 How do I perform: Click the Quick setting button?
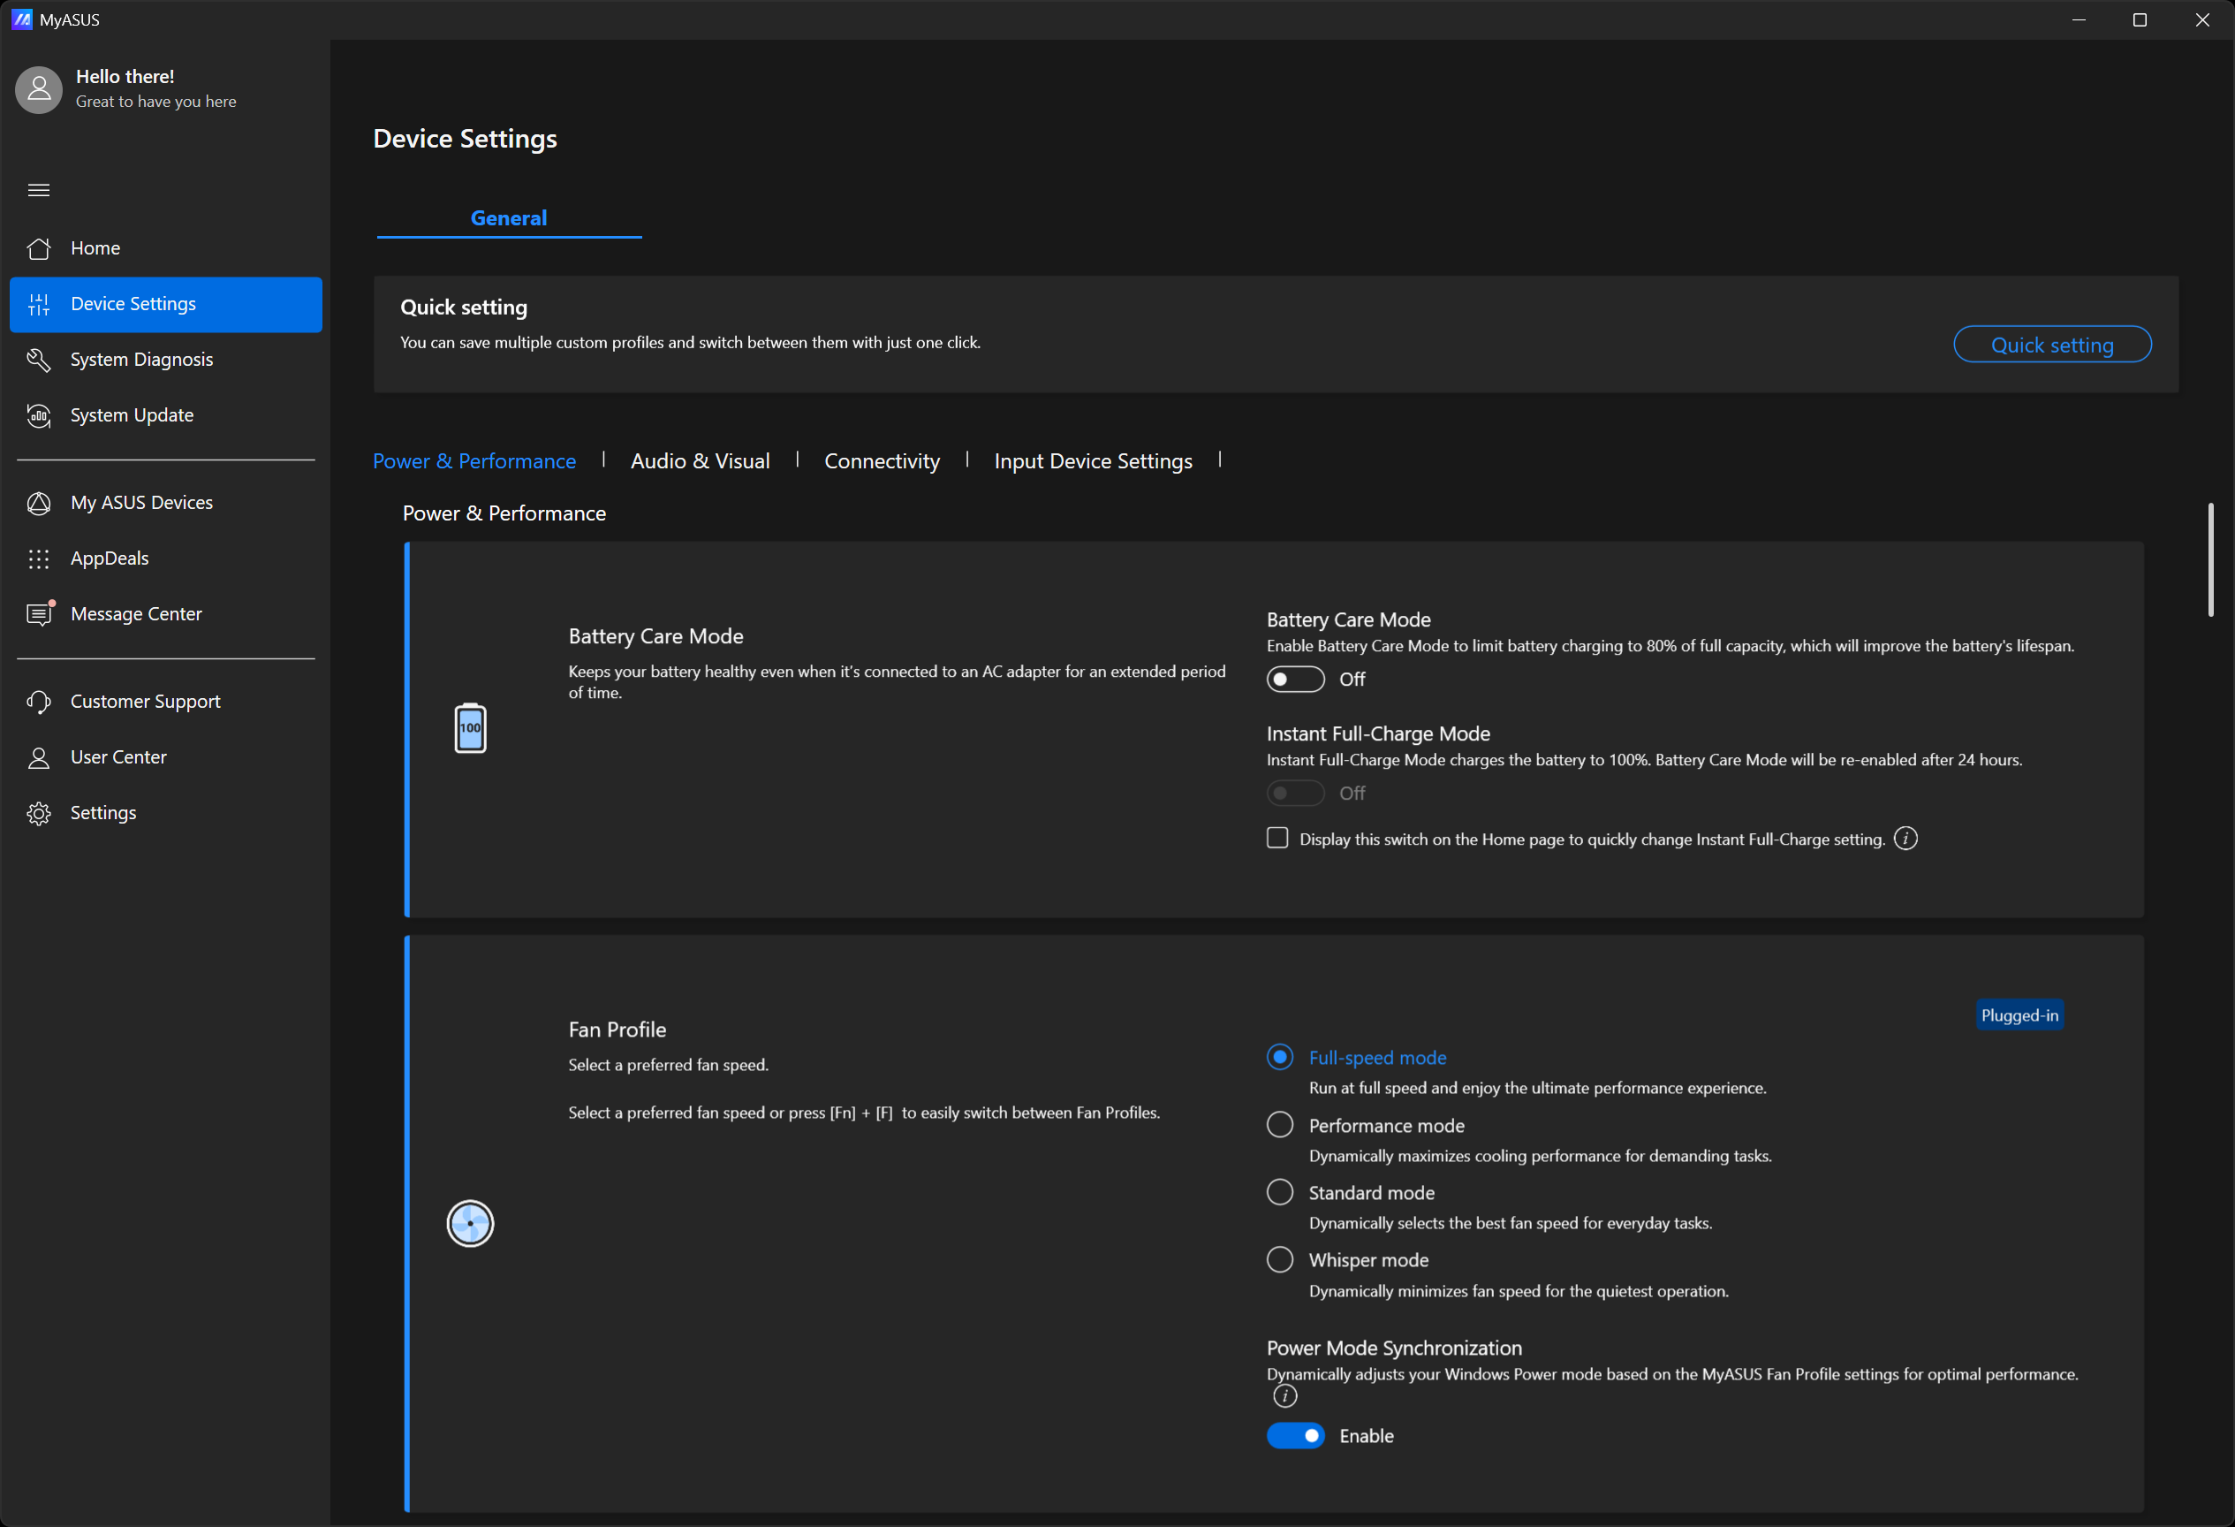tap(2051, 345)
